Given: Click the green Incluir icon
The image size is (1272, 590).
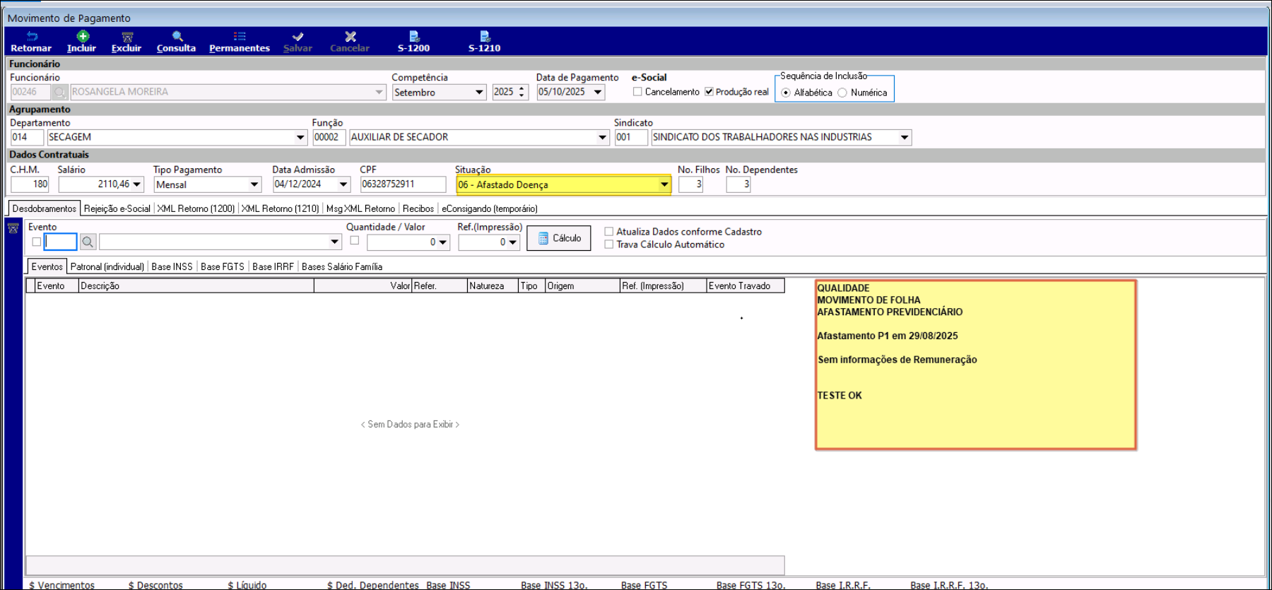Looking at the screenshot, I should (82, 37).
